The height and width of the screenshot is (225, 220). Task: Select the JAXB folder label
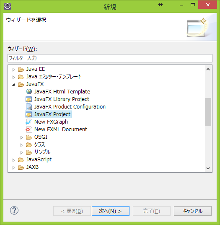[32, 167]
